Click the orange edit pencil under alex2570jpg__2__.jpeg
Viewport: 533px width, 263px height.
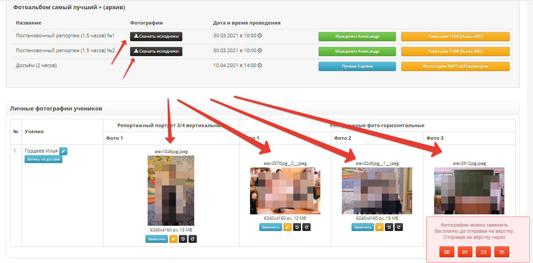pyautogui.click(x=287, y=227)
